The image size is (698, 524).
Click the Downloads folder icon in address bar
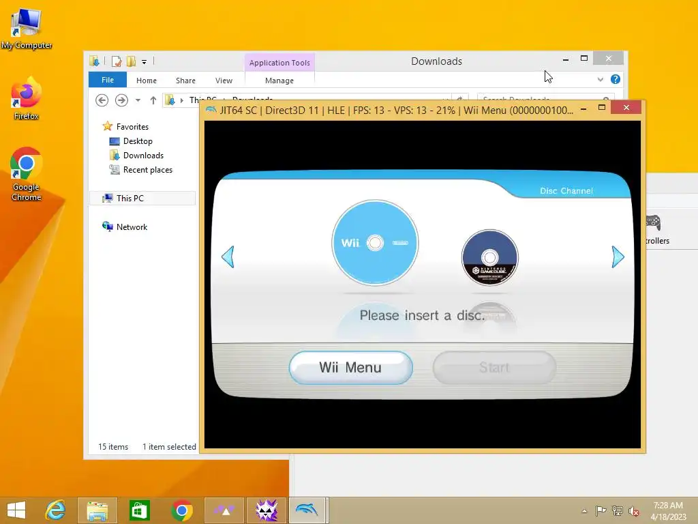170,100
